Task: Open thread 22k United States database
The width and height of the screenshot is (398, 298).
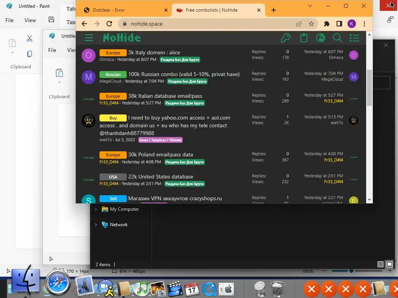Action: (x=161, y=177)
